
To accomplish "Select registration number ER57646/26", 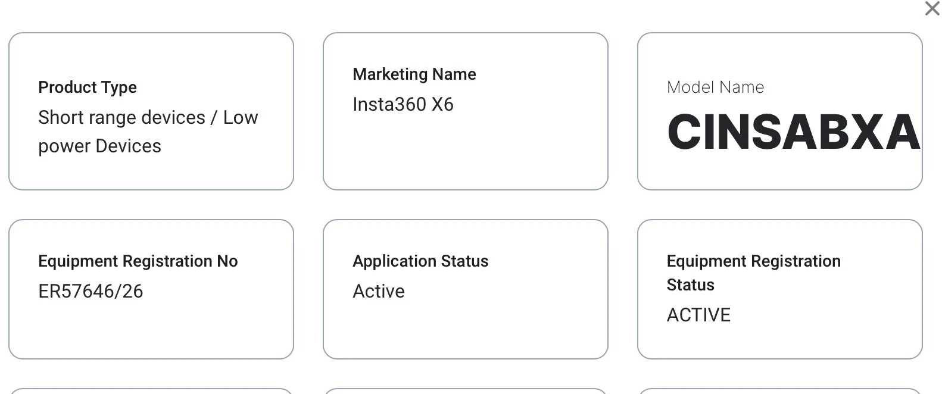I will 91,291.
